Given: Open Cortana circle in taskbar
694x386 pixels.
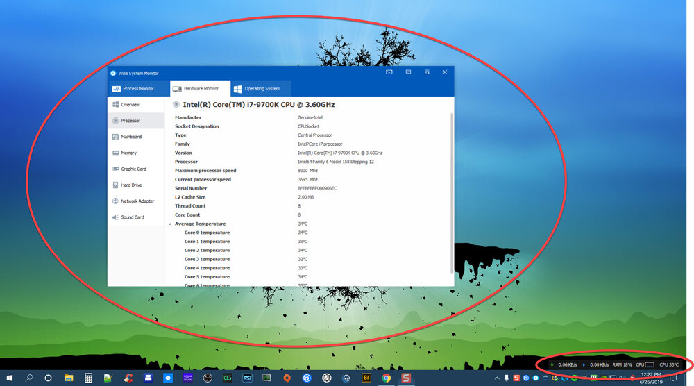Looking at the screenshot, I should pos(49,378).
